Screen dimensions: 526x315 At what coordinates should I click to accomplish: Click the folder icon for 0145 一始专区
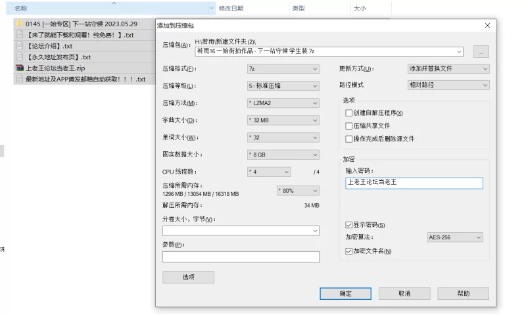[x=19, y=24]
